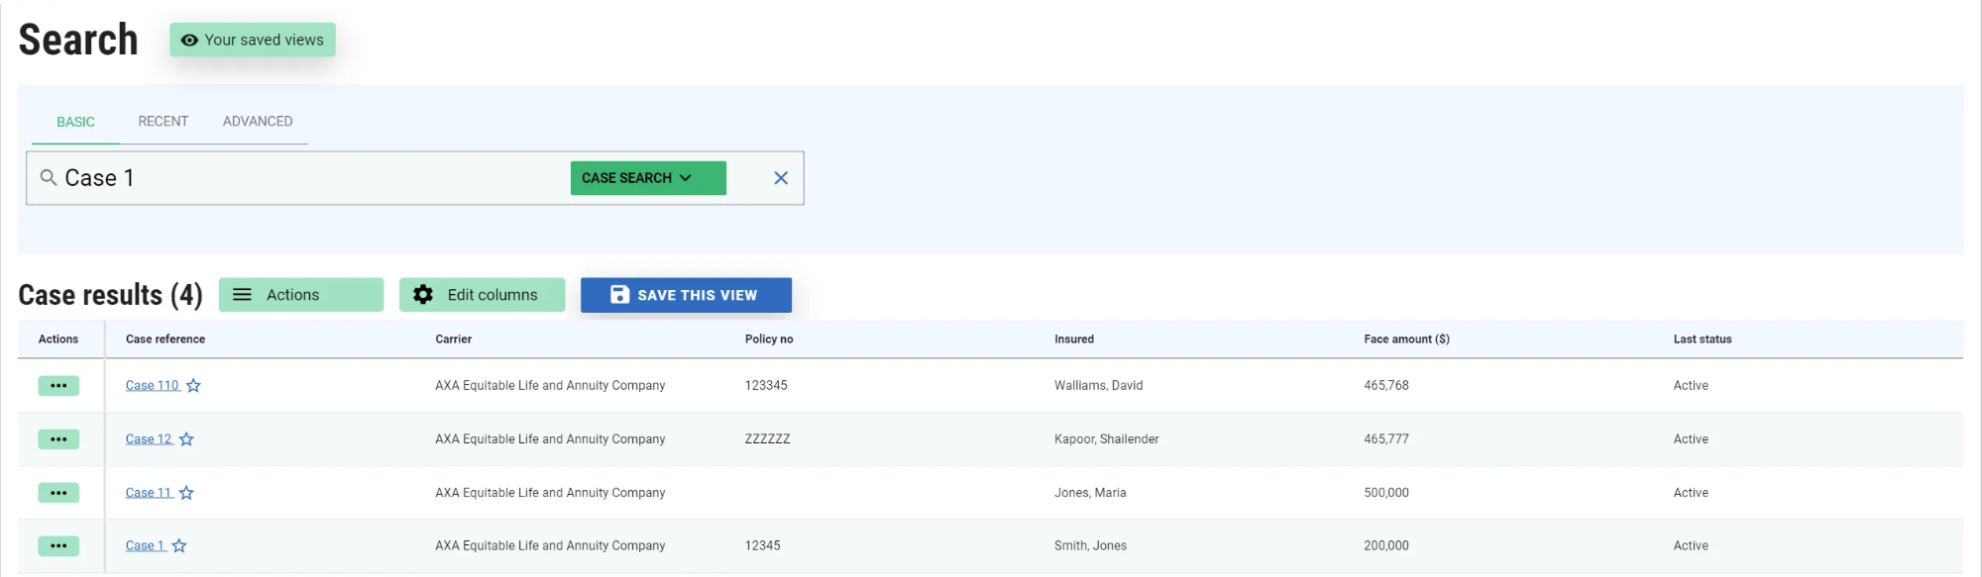Screen dimensions: 1982x577
Task: Toggle the favorite star for Case 12
Action: 186,439
